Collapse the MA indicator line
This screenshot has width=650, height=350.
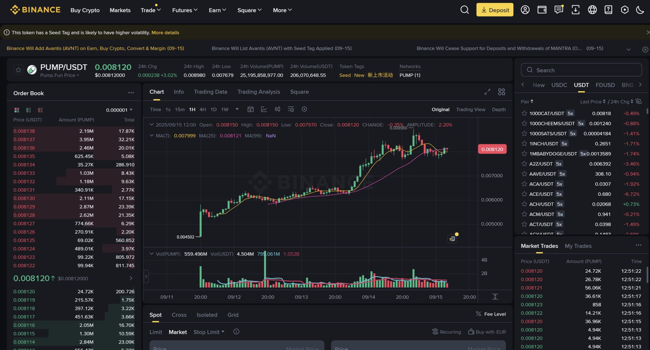[152, 135]
